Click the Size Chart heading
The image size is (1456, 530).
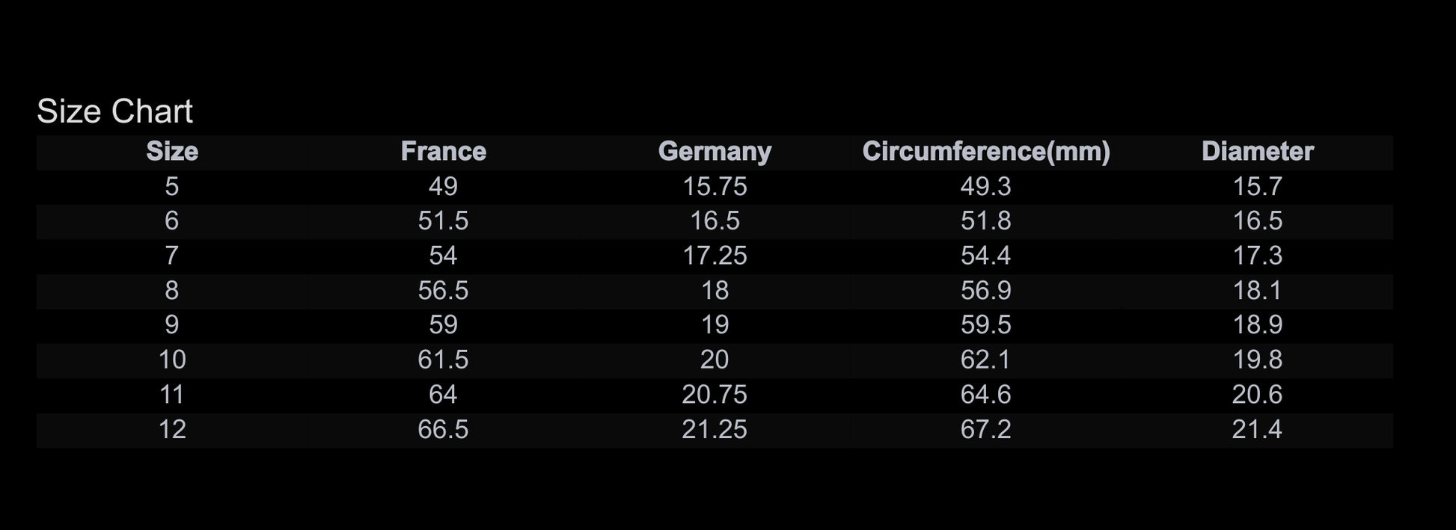114,111
